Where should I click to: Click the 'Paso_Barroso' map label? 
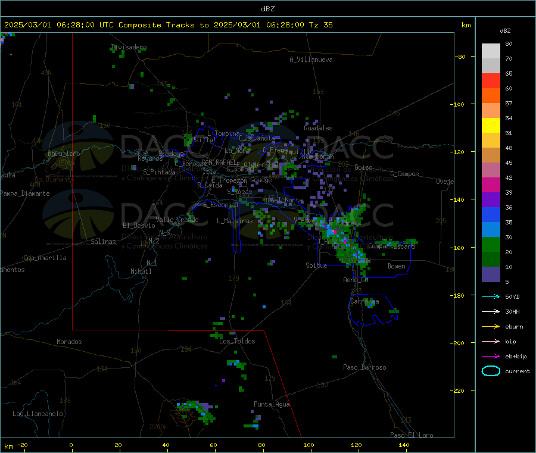[364, 367]
